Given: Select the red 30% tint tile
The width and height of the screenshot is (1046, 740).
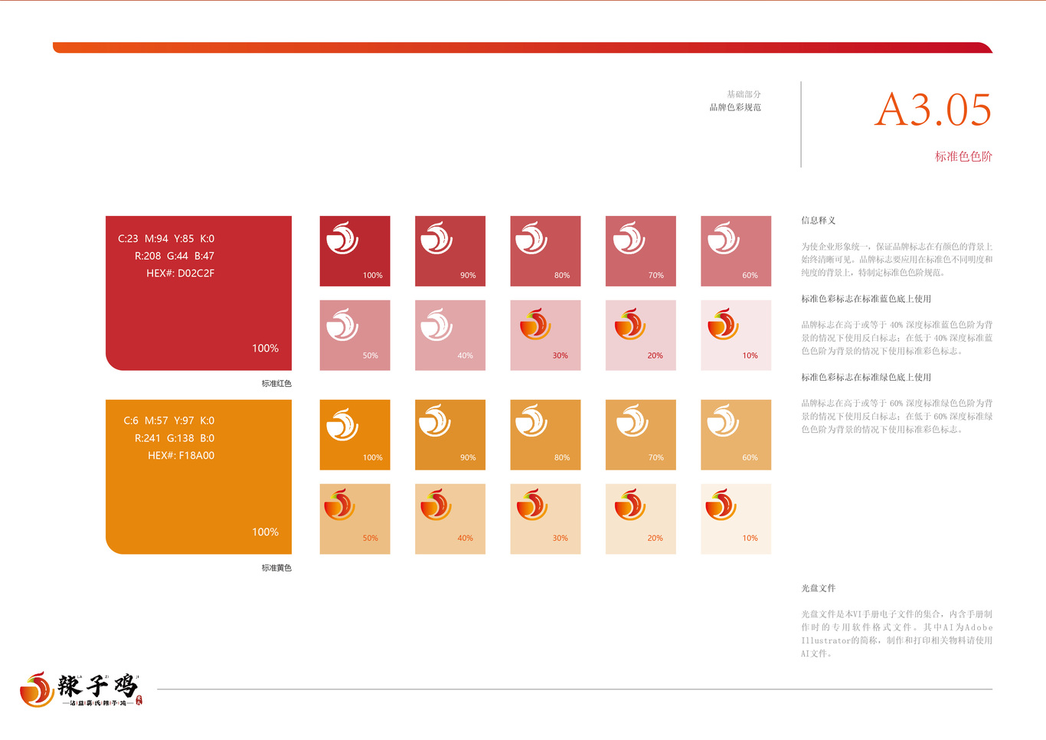Looking at the screenshot, I should pyautogui.click(x=545, y=336).
